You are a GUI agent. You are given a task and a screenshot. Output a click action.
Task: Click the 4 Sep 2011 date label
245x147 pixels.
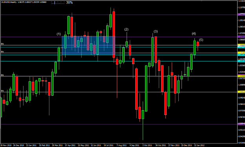134,145
